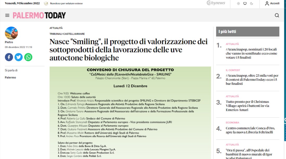
Task: Click the convegno program image
Action: coord(130,113)
